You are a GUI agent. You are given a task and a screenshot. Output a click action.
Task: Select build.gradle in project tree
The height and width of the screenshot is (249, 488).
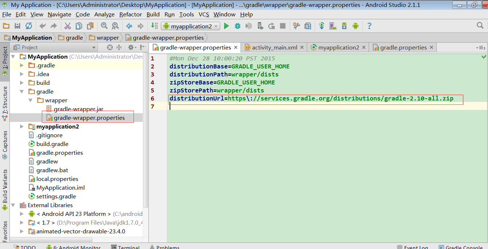pyautogui.click(x=52, y=144)
